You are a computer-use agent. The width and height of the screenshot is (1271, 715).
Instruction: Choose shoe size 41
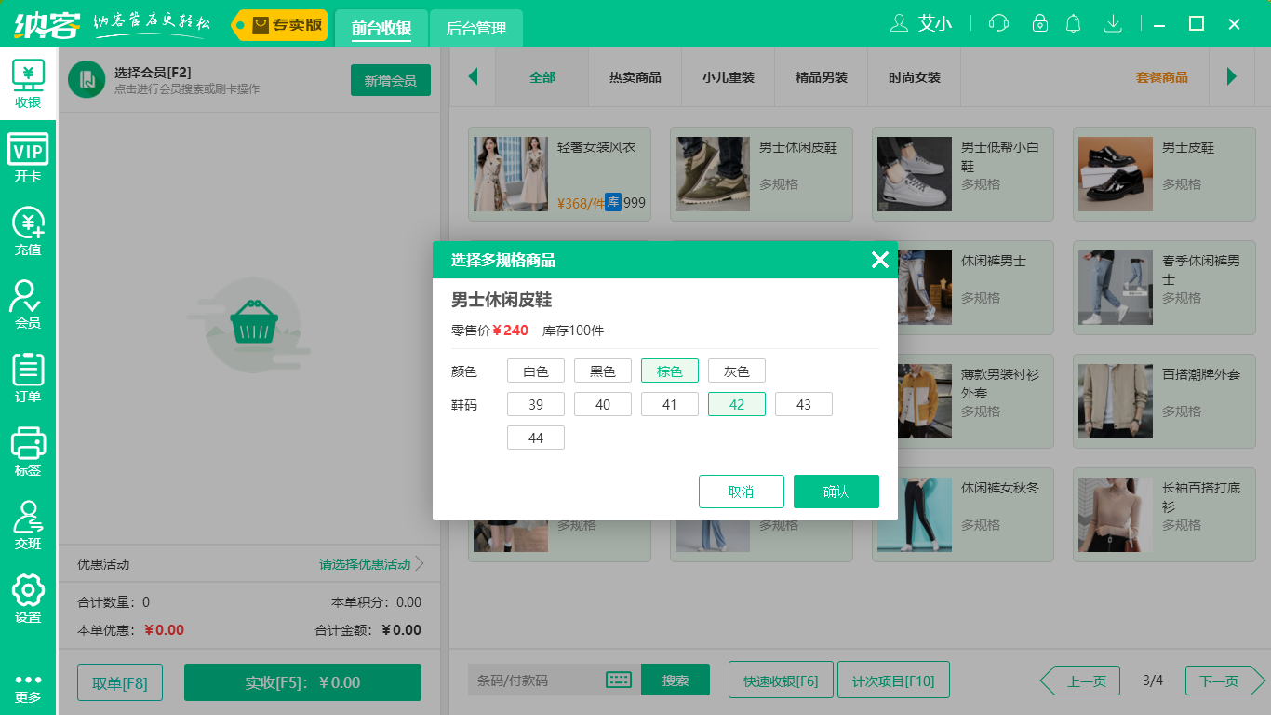coord(670,404)
